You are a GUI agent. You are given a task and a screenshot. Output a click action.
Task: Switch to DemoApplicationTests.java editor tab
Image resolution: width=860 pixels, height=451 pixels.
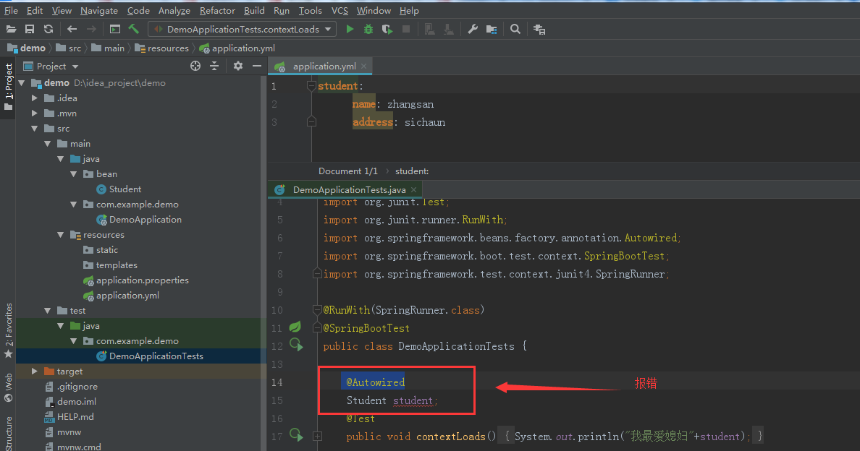(x=346, y=190)
